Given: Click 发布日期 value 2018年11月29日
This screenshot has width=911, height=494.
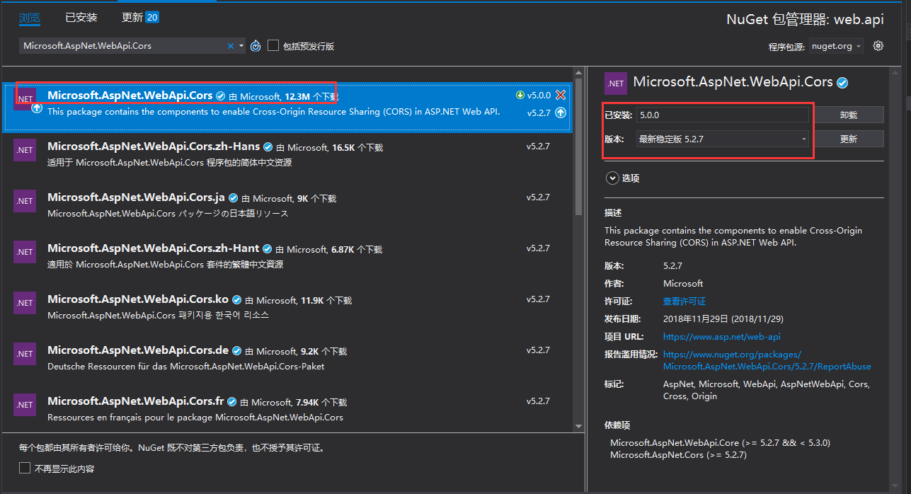Looking at the screenshot, I should click(723, 319).
